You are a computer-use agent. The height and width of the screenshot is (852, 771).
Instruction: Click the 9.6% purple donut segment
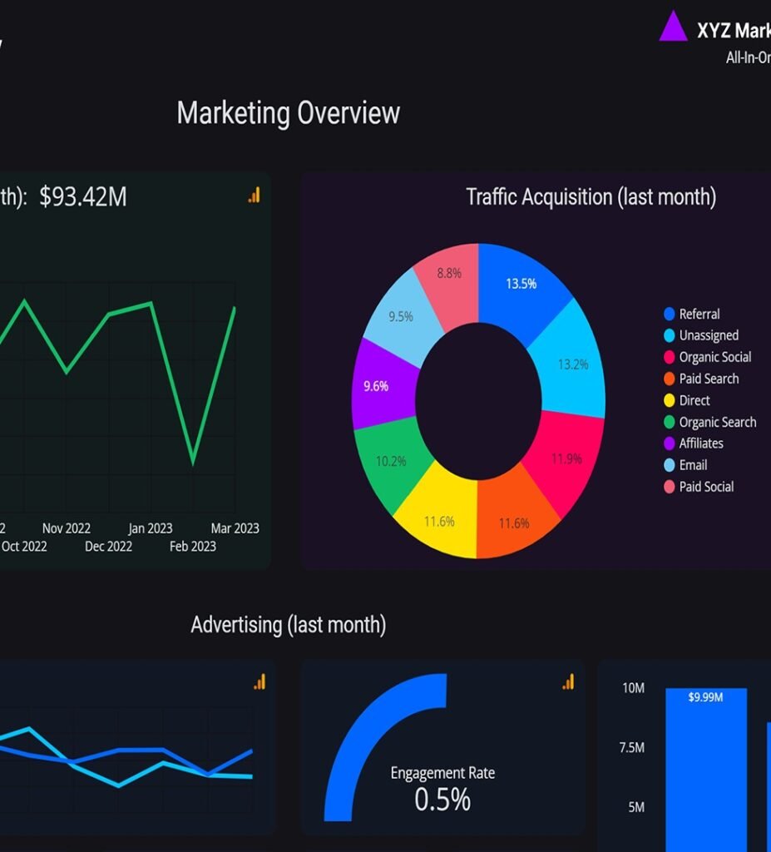point(378,386)
